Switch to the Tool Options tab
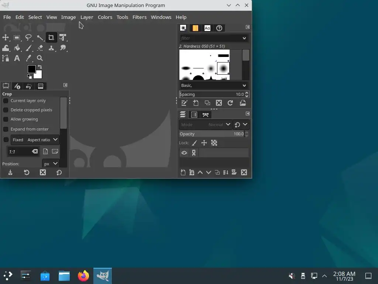Viewport: 378px width, 284px height. 6,86
